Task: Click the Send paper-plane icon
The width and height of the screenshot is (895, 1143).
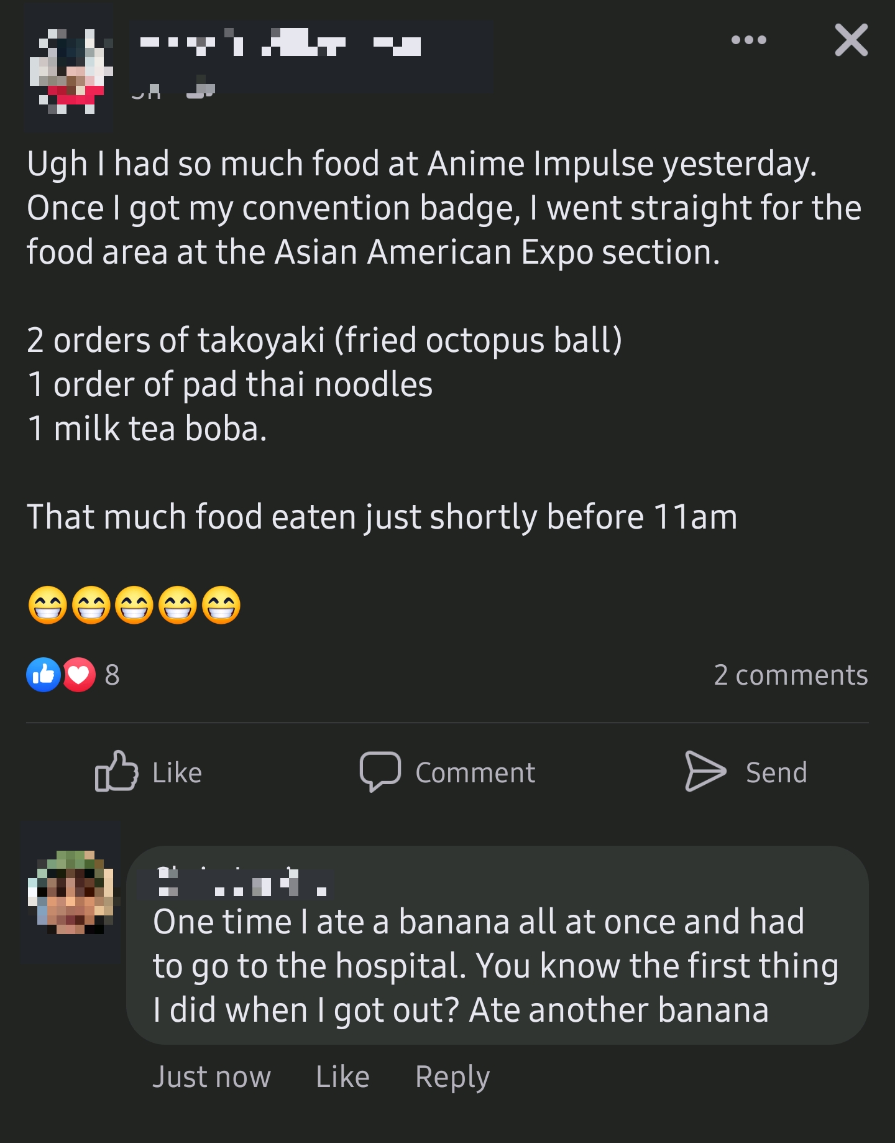Action: coord(705,772)
